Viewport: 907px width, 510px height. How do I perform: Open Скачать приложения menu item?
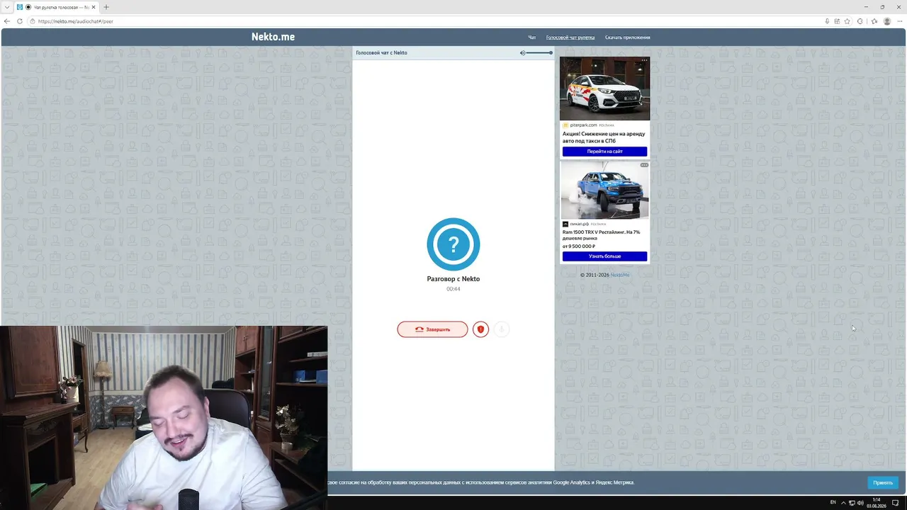(x=627, y=38)
